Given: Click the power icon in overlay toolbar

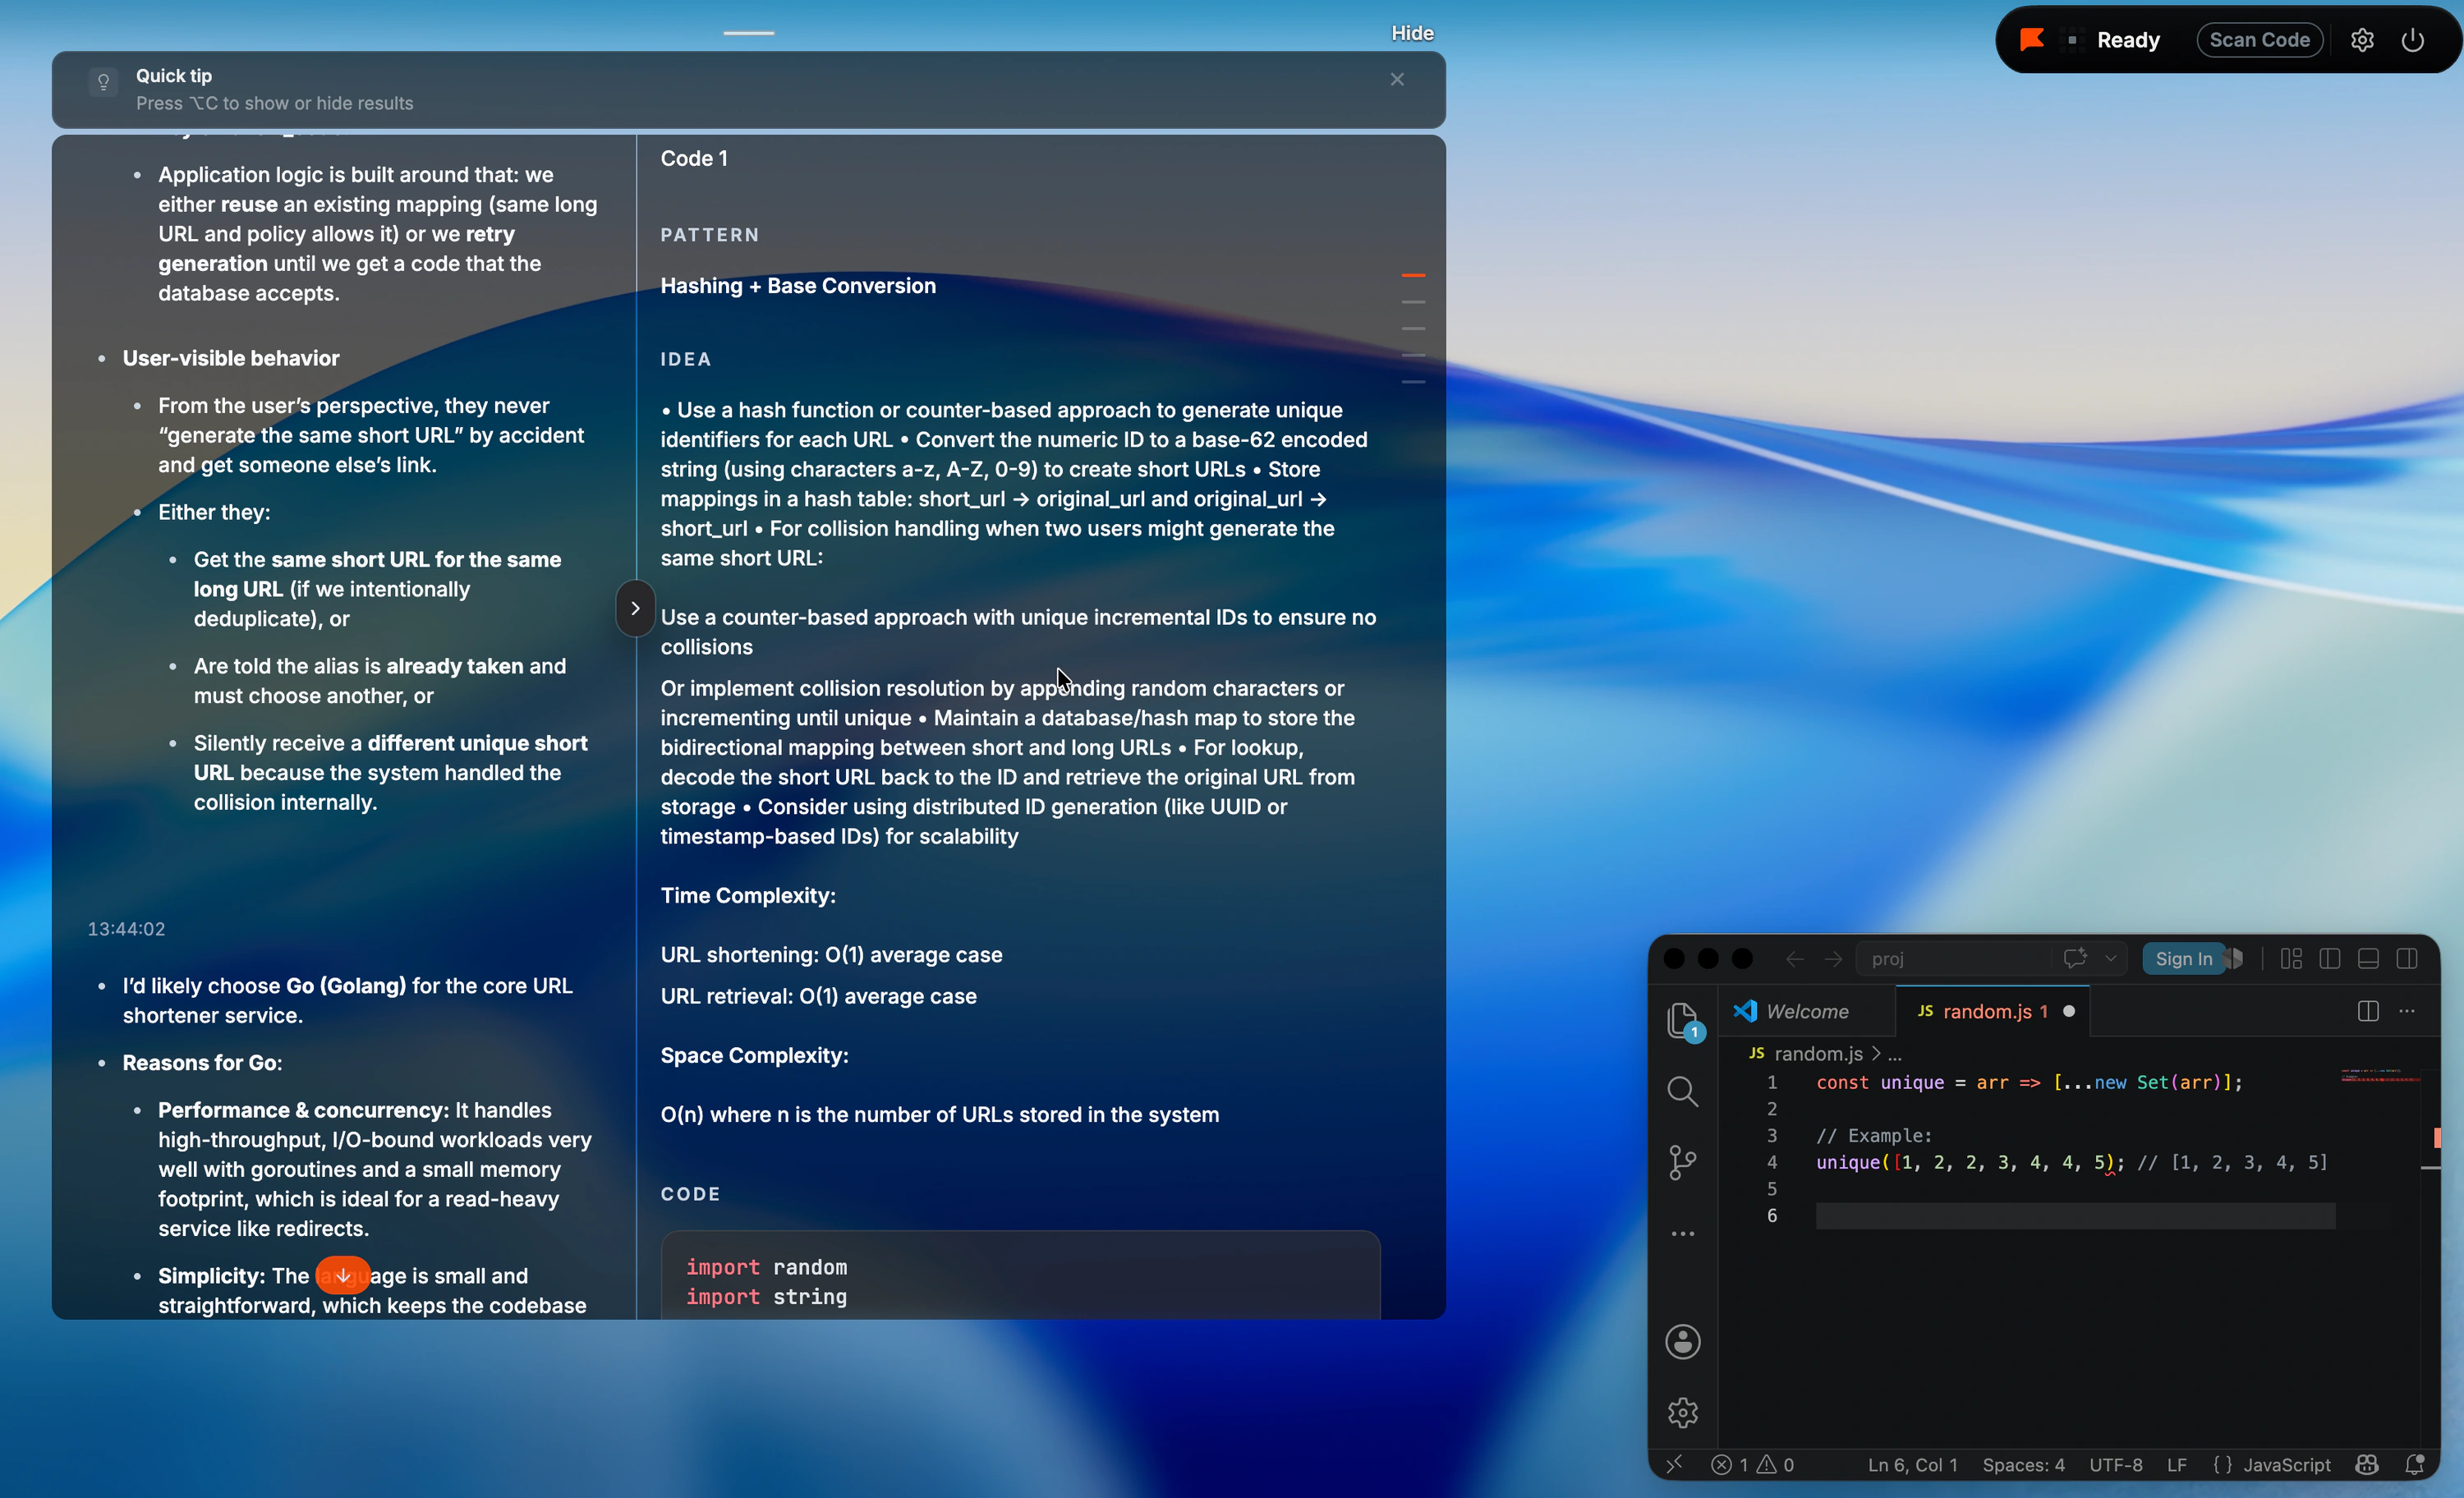Looking at the screenshot, I should tap(2412, 40).
